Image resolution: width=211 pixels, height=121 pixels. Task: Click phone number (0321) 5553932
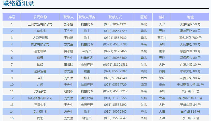(x=115, y=38)
